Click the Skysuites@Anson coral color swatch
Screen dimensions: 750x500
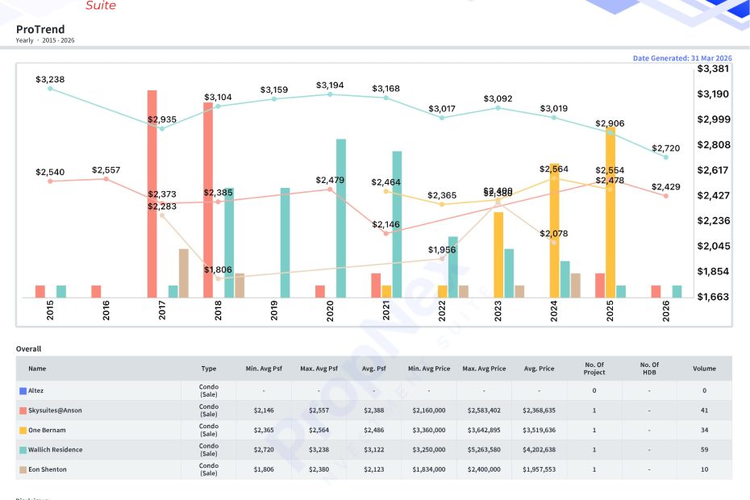click(23, 410)
